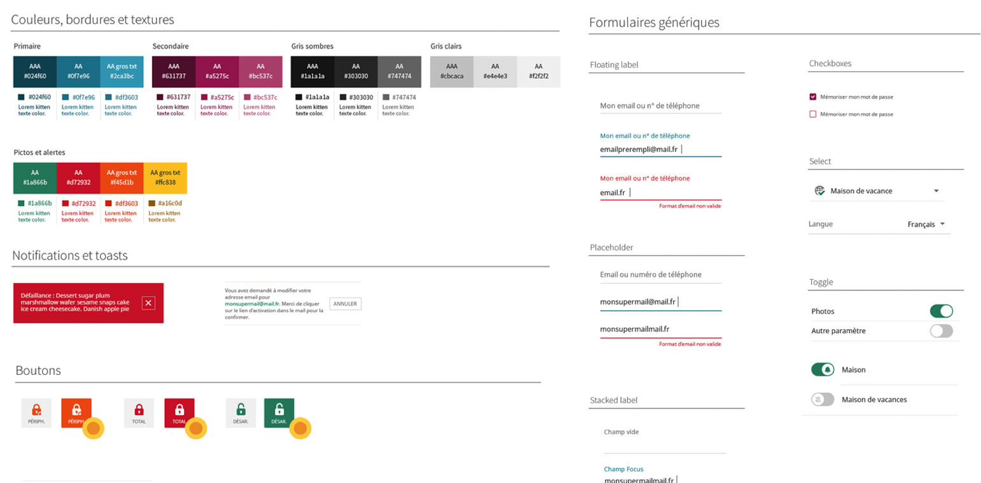
Task: Disable the Photos toggle
Action: [941, 311]
